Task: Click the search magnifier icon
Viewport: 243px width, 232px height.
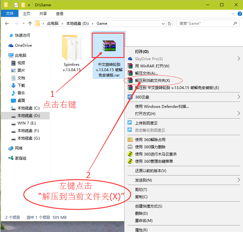Action: coord(235,24)
